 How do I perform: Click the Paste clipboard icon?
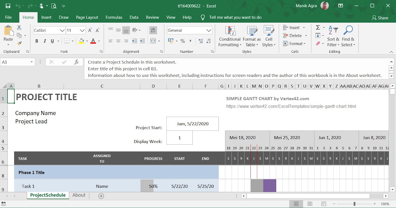(x=8, y=31)
